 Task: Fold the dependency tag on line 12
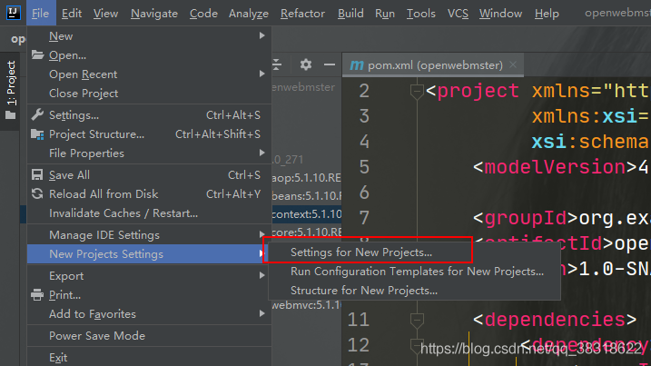(x=417, y=346)
